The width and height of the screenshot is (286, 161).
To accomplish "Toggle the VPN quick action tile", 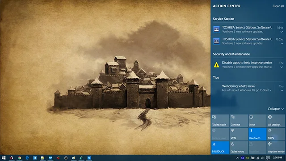I will click(x=239, y=134).
